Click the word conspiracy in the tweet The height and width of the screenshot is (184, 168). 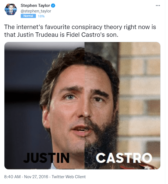coord(87,27)
